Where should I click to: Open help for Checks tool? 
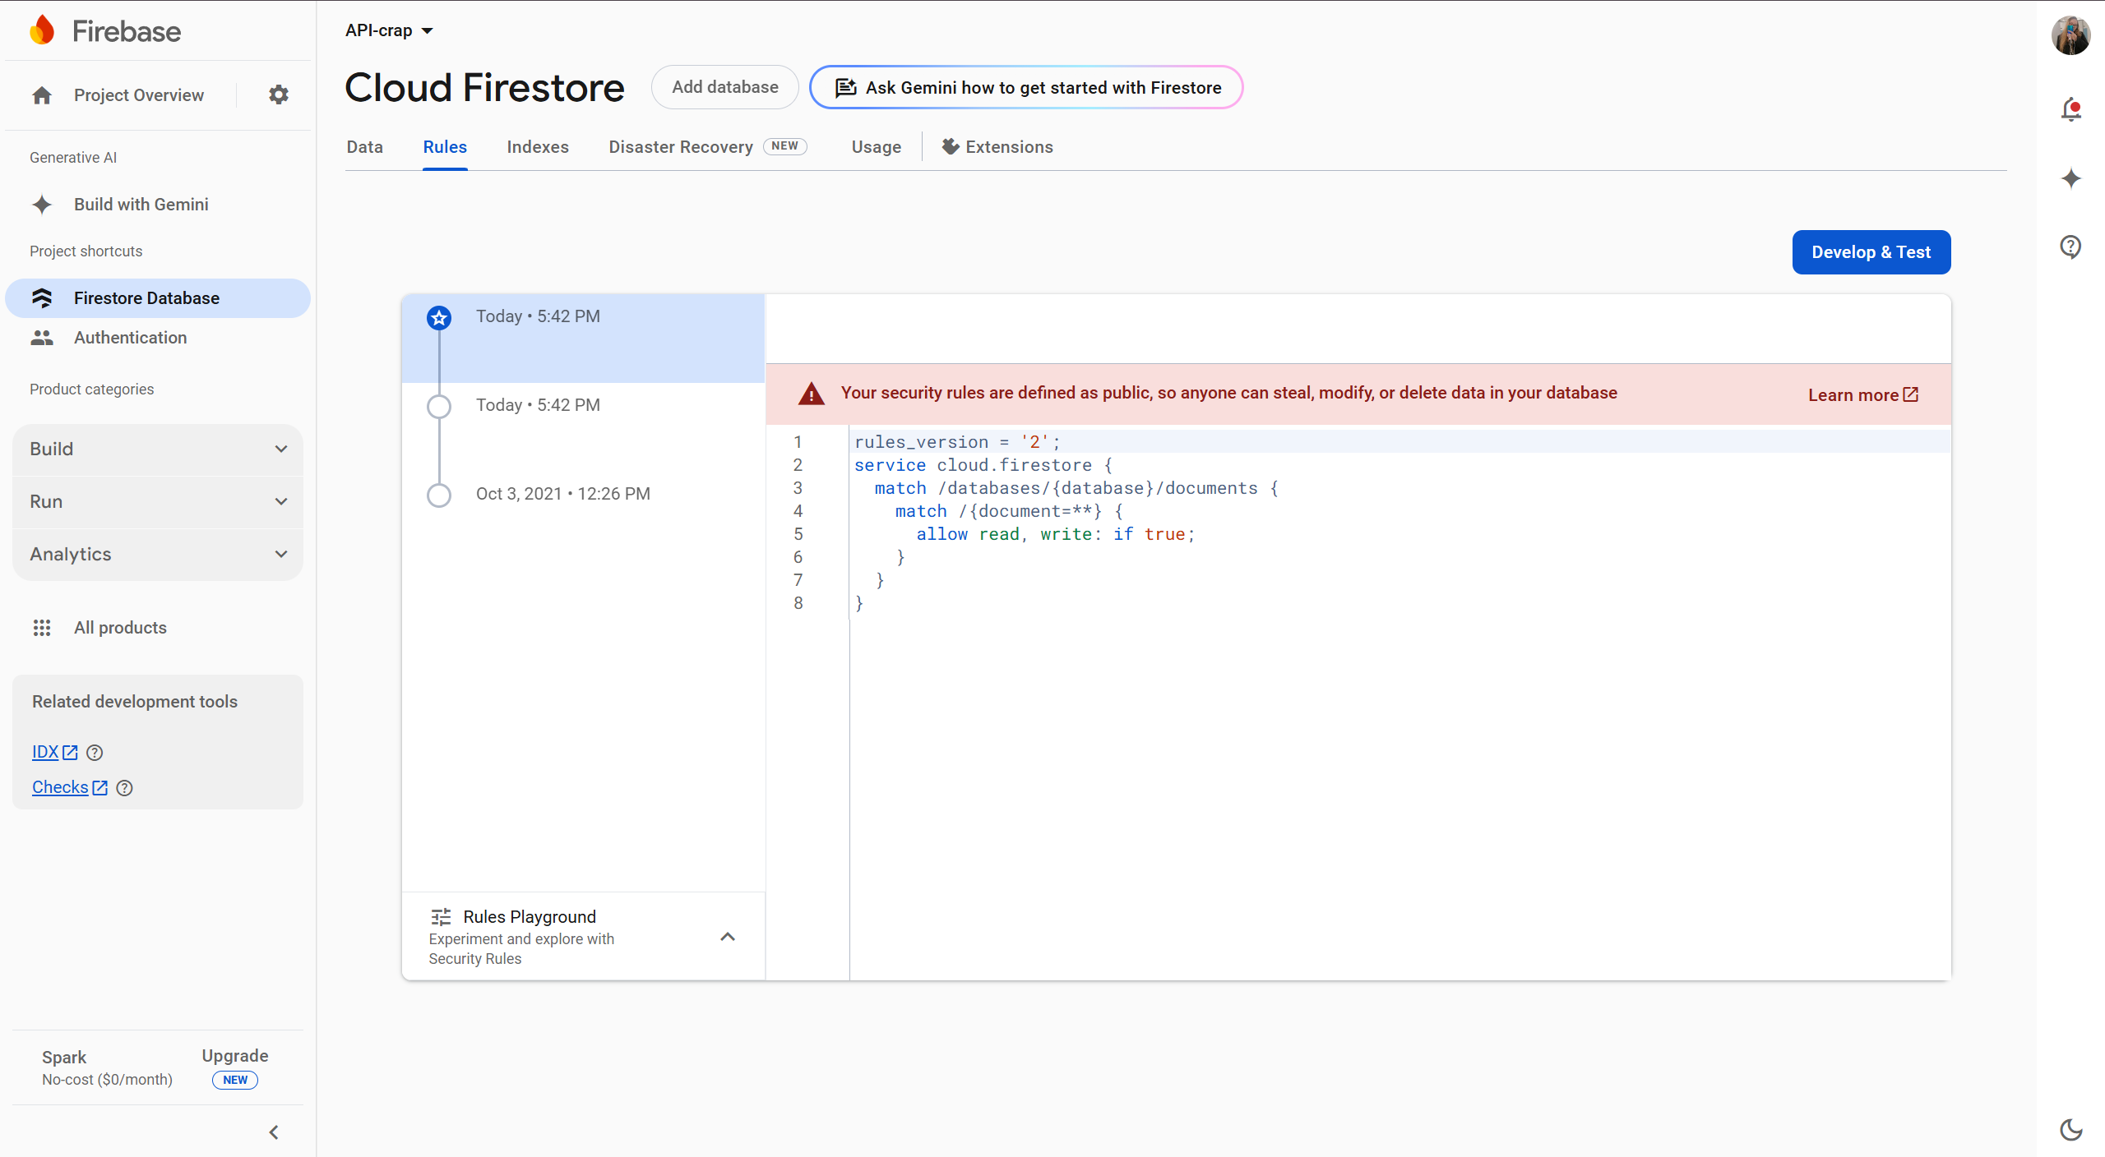[x=124, y=788]
